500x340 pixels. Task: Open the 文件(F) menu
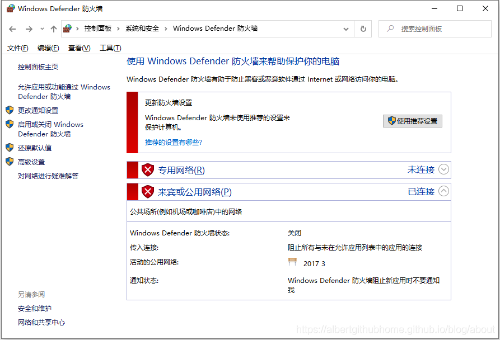(17, 48)
